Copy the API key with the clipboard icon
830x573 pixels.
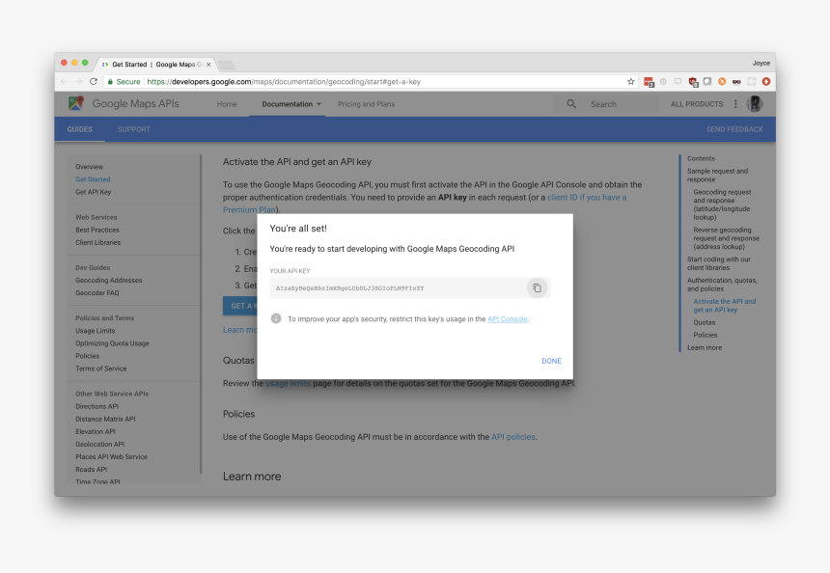point(537,287)
